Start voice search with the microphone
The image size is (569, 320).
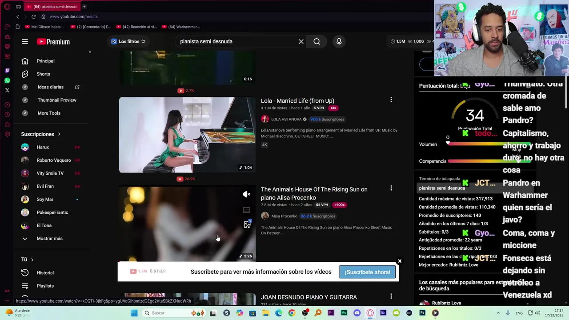pyautogui.click(x=339, y=41)
